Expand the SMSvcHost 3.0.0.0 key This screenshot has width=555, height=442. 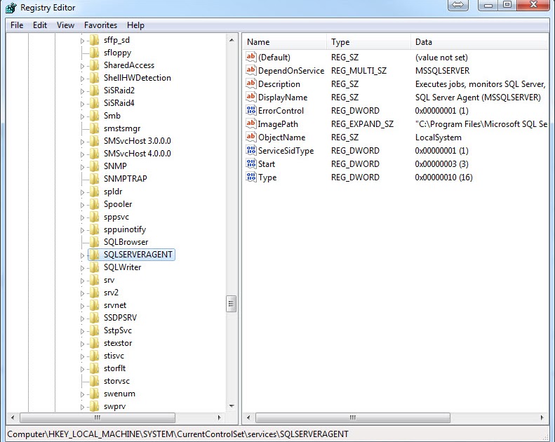click(82, 142)
